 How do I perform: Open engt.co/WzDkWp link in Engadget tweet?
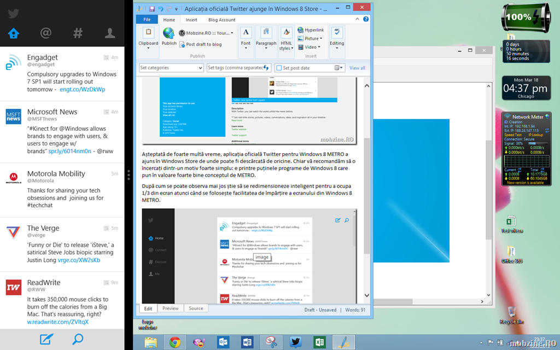(83, 89)
